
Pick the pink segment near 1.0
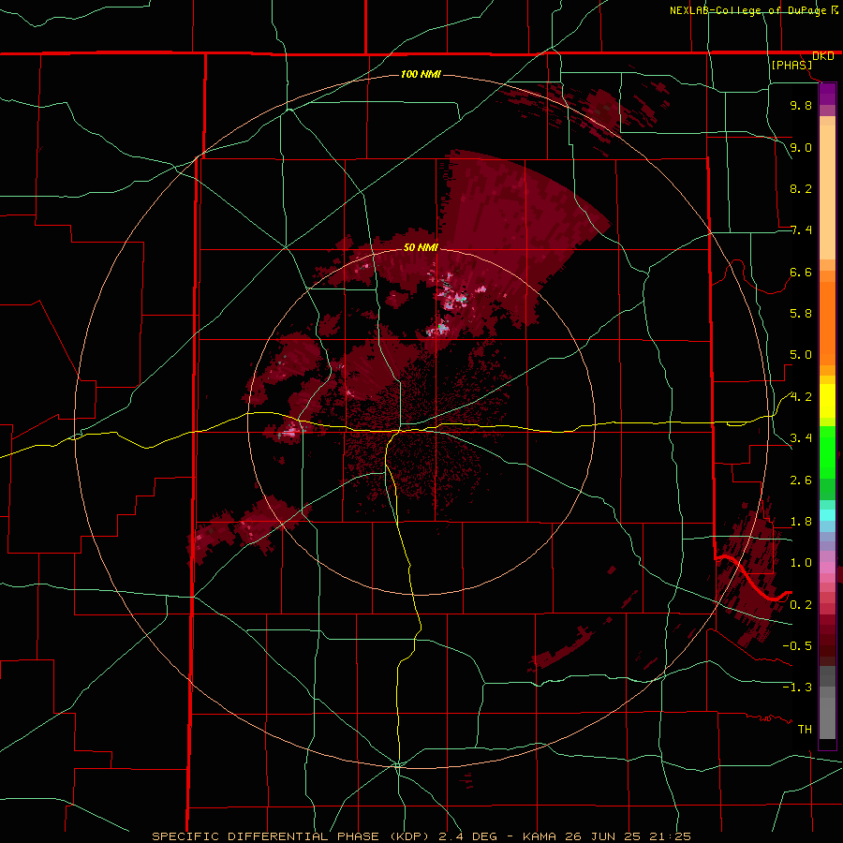[827, 567]
